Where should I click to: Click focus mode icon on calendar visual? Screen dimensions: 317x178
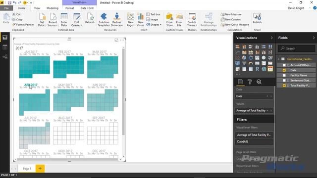pyautogui.click(x=116, y=40)
